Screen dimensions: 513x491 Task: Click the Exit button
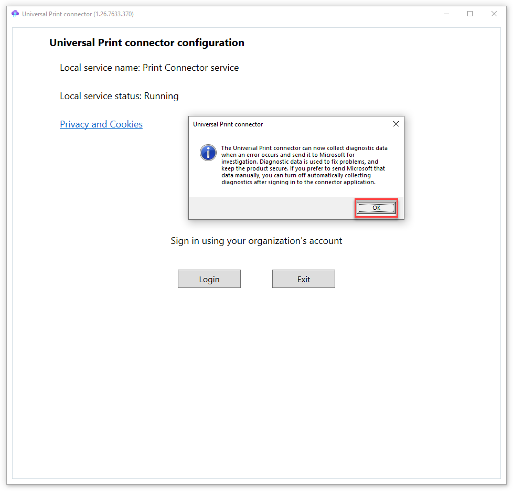tap(304, 279)
